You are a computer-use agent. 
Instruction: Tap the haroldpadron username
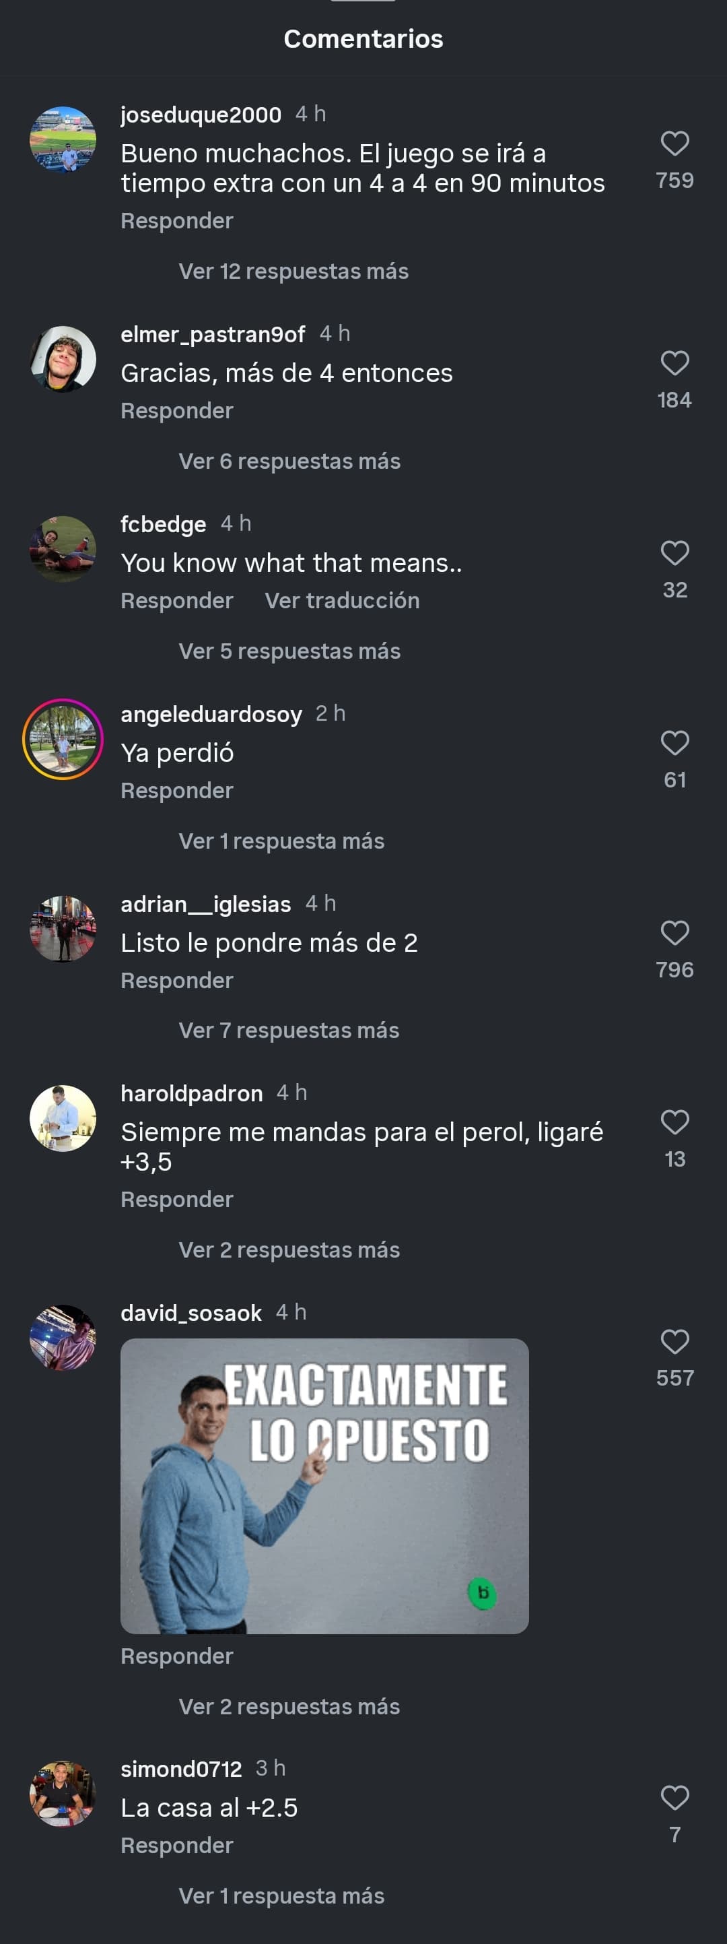tap(192, 1093)
